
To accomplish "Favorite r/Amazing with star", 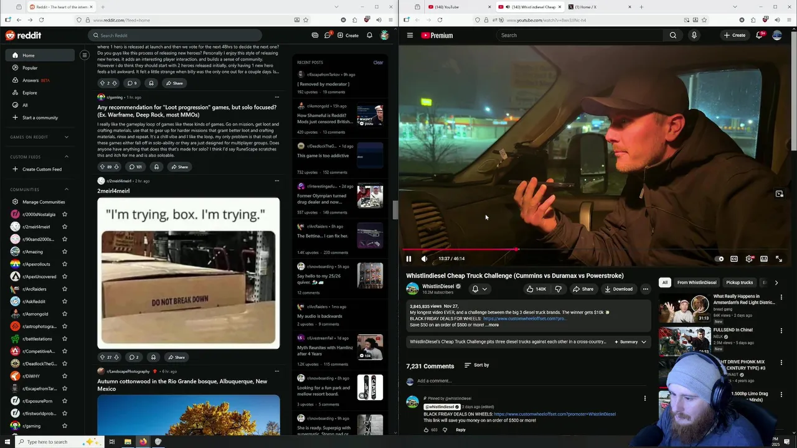I will coord(64,252).
